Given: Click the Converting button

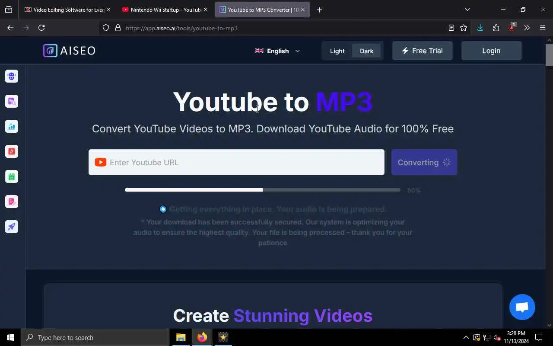Looking at the screenshot, I should (x=424, y=162).
